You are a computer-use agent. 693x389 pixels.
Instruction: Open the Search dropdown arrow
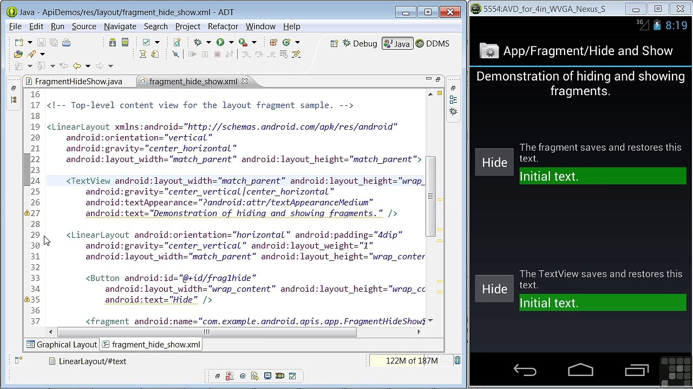point(42,55)
